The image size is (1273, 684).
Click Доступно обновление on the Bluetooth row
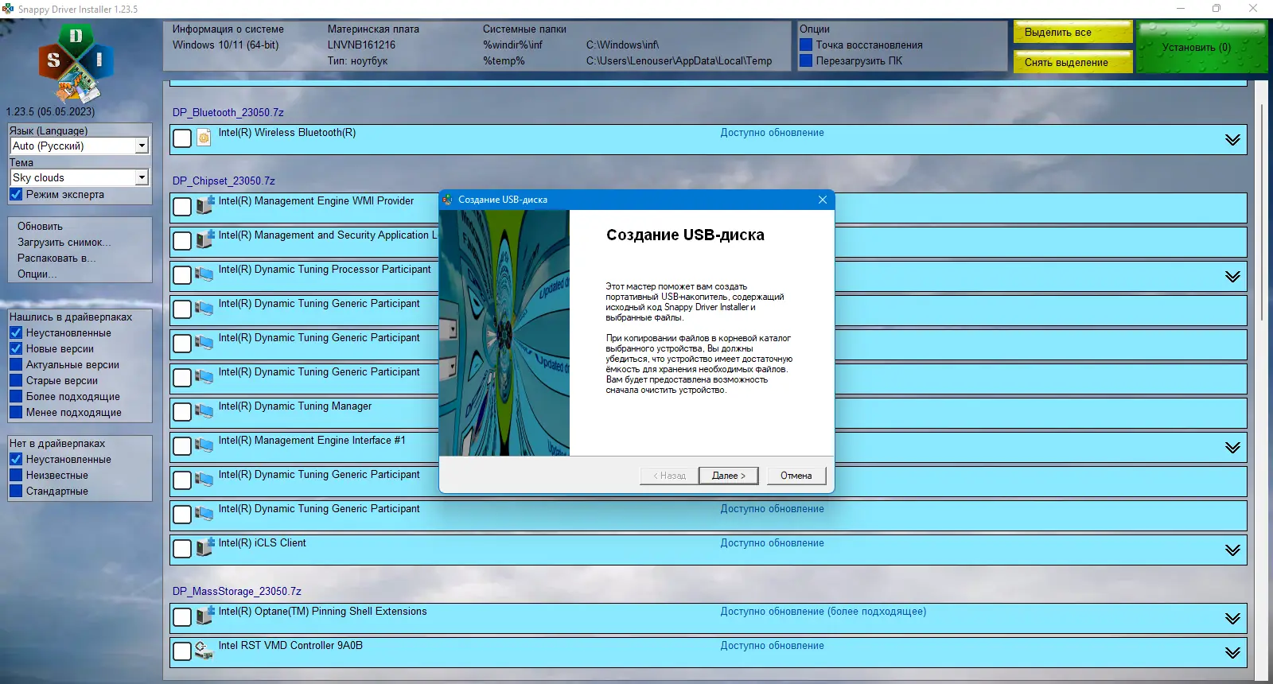(772, 133)
